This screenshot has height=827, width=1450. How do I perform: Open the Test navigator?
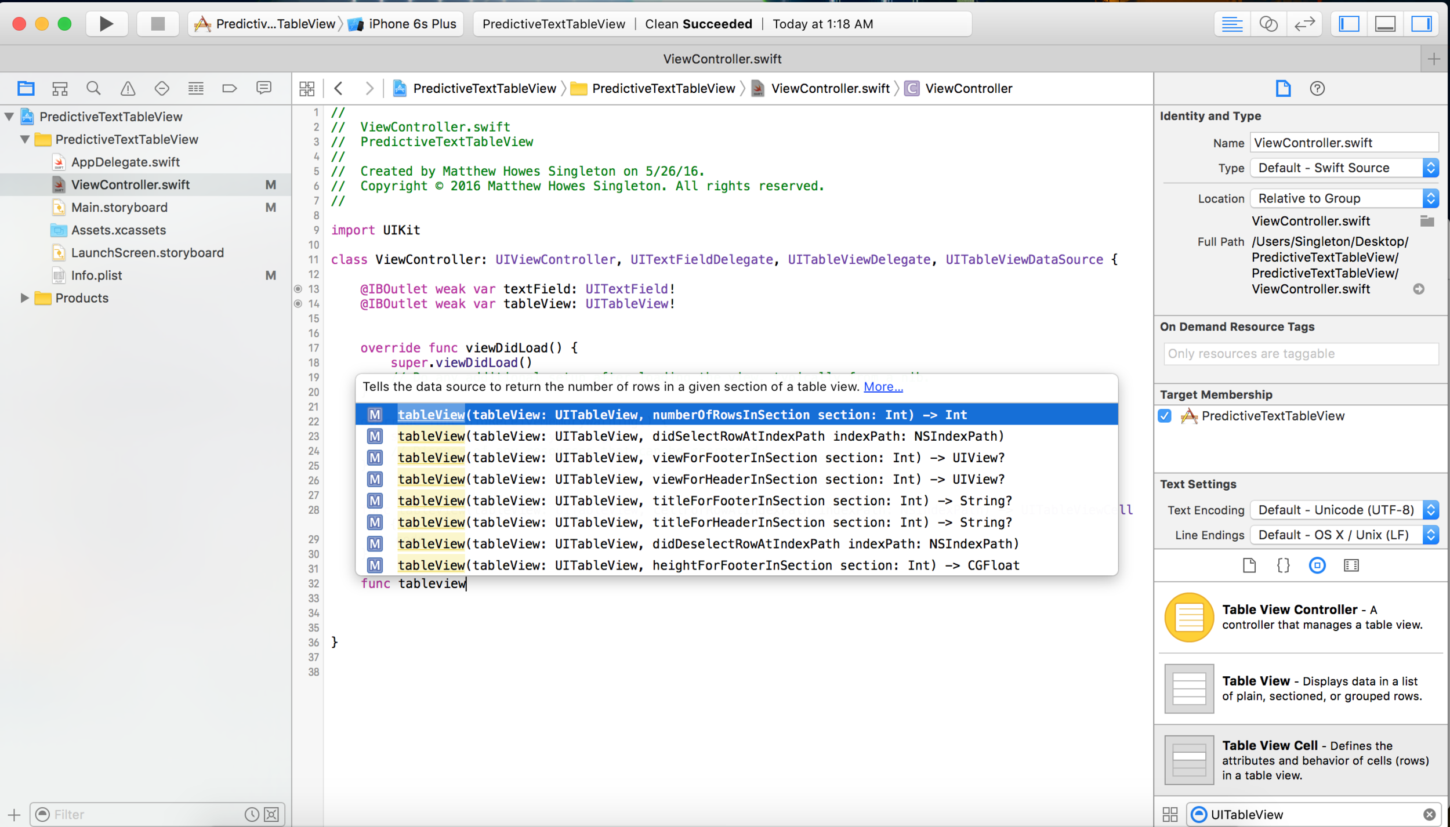pyautogui.click(x=162, y=88)
